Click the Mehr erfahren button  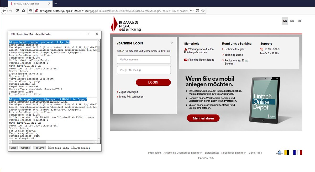pos(203,118)
